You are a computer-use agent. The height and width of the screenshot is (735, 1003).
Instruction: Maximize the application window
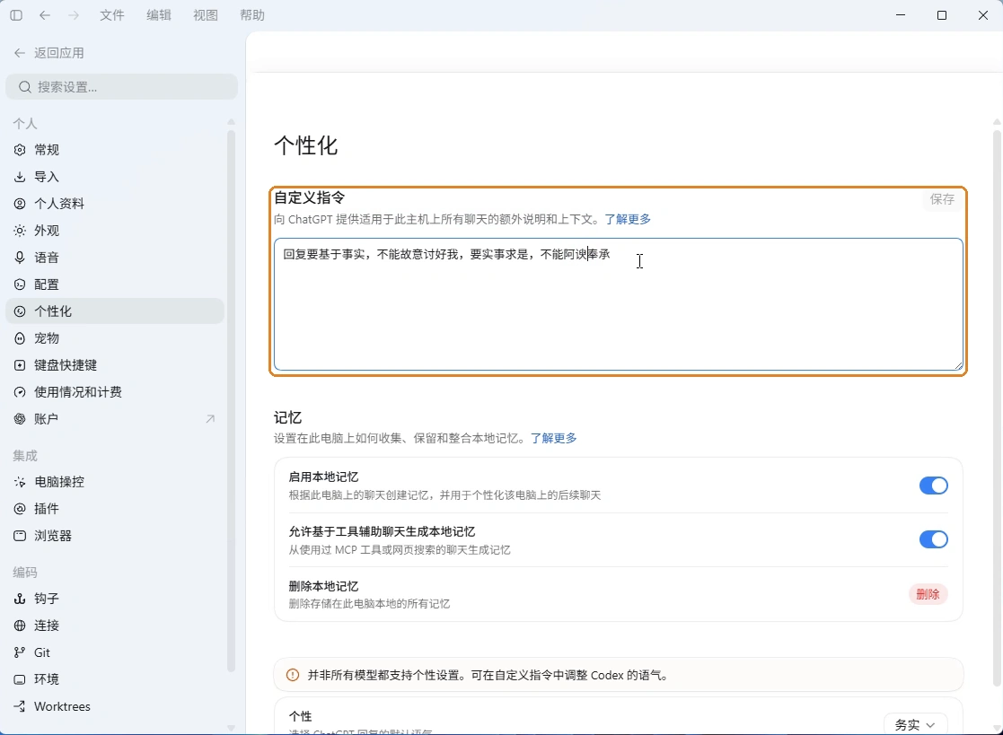pyautogui.click(x=942, y=15)
